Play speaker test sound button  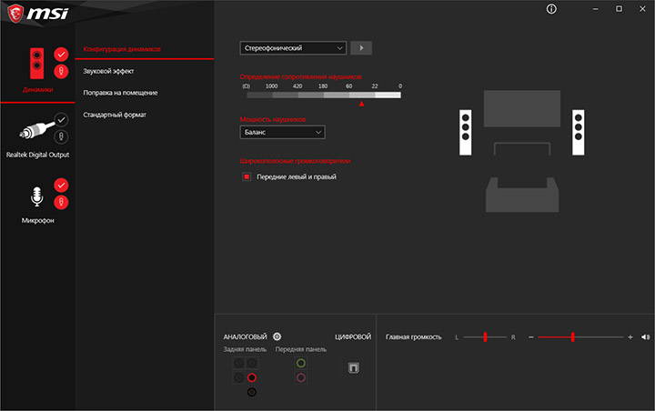(361, 48)
